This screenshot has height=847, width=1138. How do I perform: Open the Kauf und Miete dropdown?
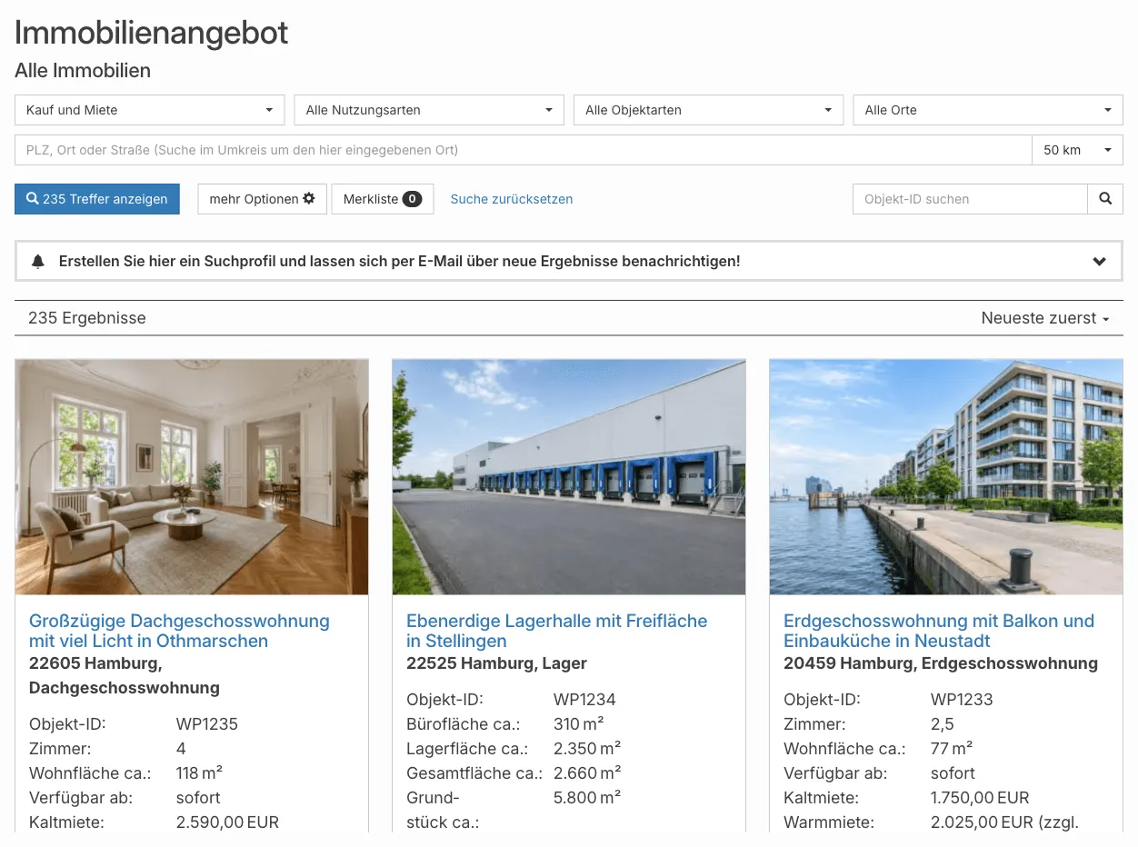point(150,110)
